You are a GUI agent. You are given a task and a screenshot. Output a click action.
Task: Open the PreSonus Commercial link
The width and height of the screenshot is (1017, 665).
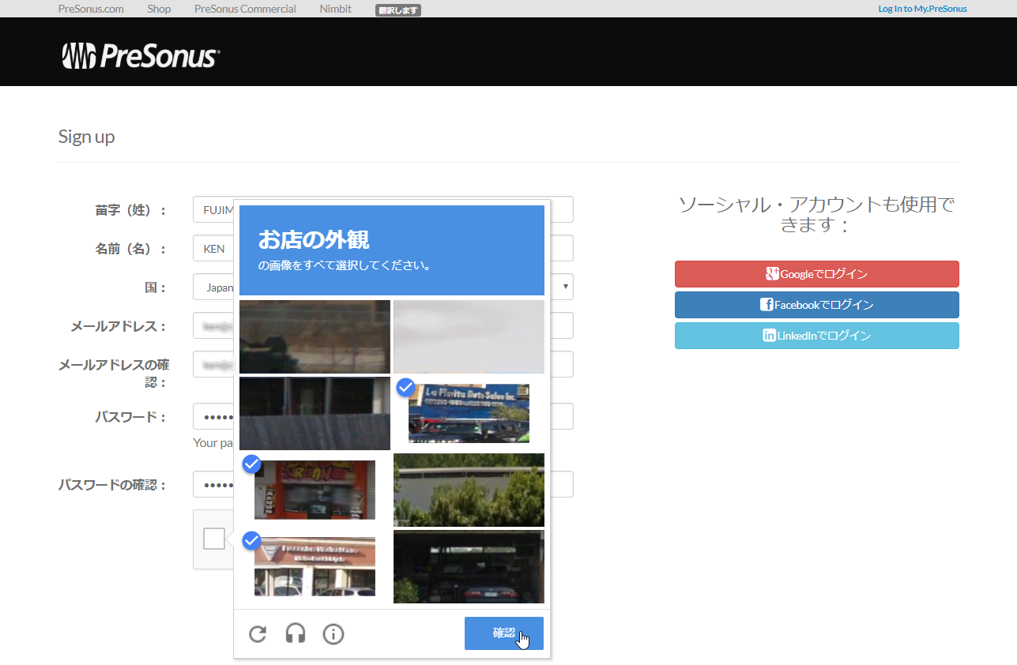[245, 9]
